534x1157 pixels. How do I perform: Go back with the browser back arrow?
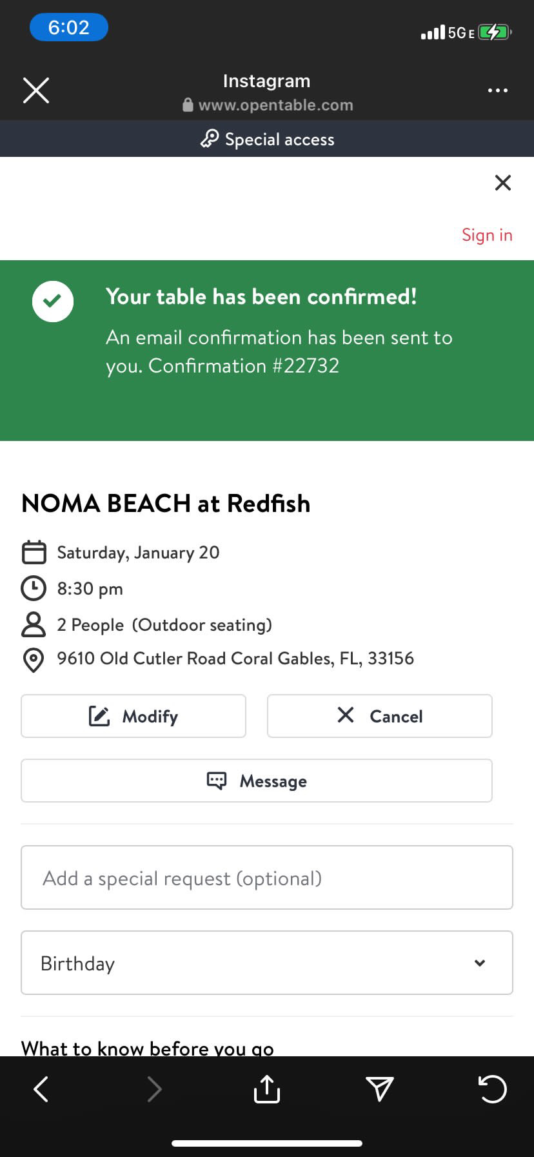pyautogui.click(x=41, y=1089)
